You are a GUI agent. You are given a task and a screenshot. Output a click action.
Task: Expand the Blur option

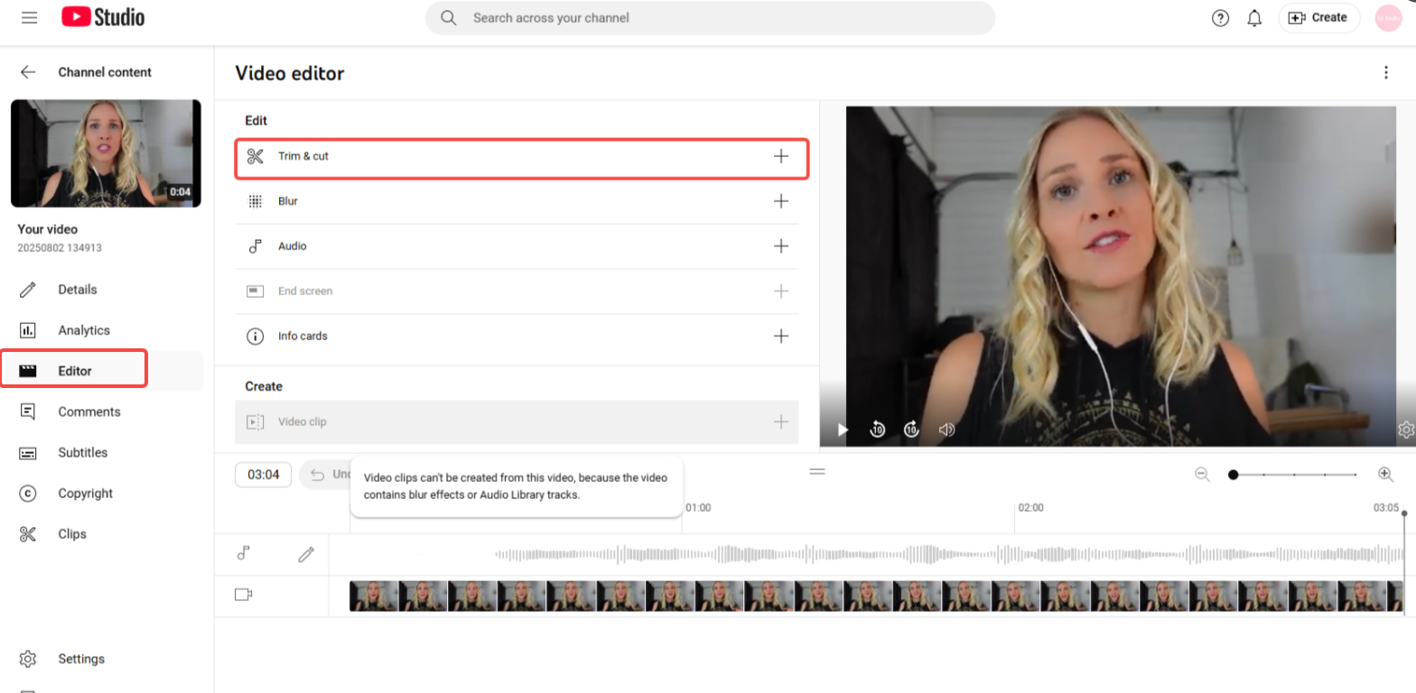tap(781, 201)
